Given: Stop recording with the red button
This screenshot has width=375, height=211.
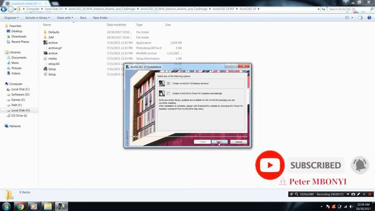Looking at the screenshot, I should pyautogui.click(x=370, y=194).
